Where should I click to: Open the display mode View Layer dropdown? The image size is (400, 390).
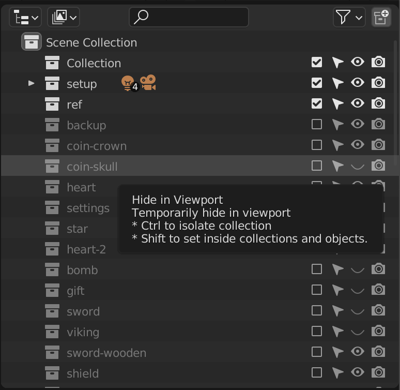64,18
